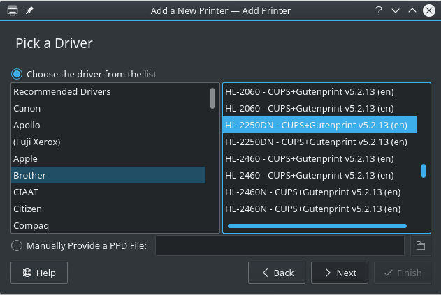This screenshot has width=441, height=295.
Task: Select CIAAT manufacturer
Action: point(108,192)
